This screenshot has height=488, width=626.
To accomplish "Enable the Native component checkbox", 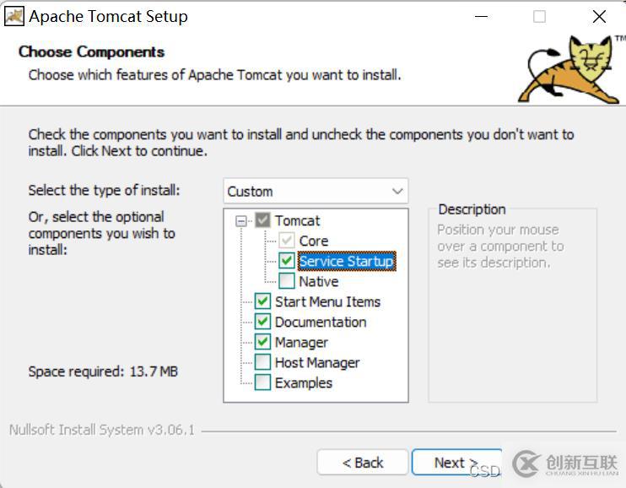I will click(287, 281).
